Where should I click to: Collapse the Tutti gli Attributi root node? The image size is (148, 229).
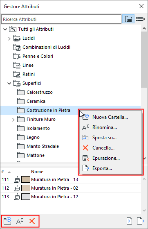point(5,29)
